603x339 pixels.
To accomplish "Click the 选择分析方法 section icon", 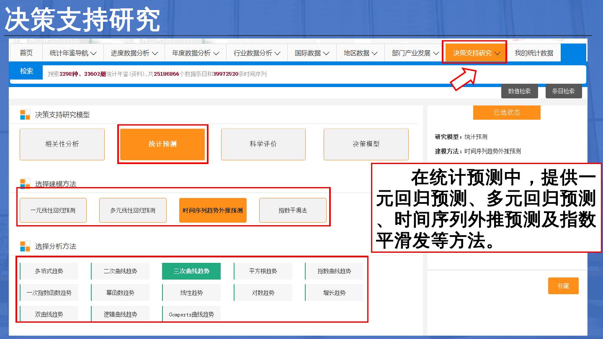I will (x=25, y=246).
